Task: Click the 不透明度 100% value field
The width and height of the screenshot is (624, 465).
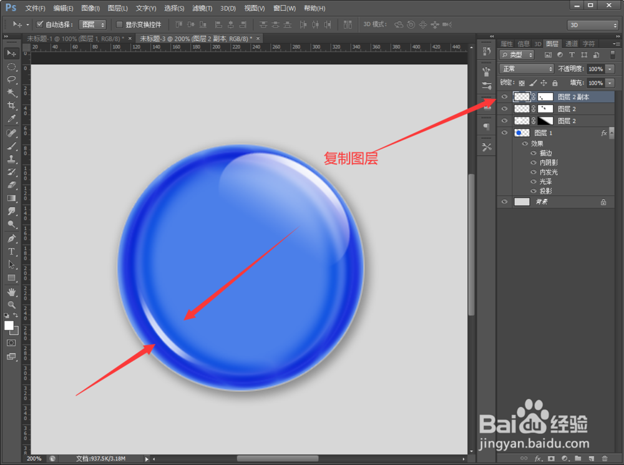Action: 595,69
